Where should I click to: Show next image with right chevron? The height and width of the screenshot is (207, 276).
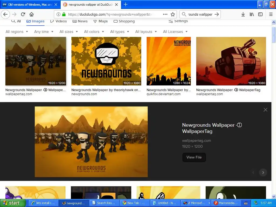(x=263, y=172)
